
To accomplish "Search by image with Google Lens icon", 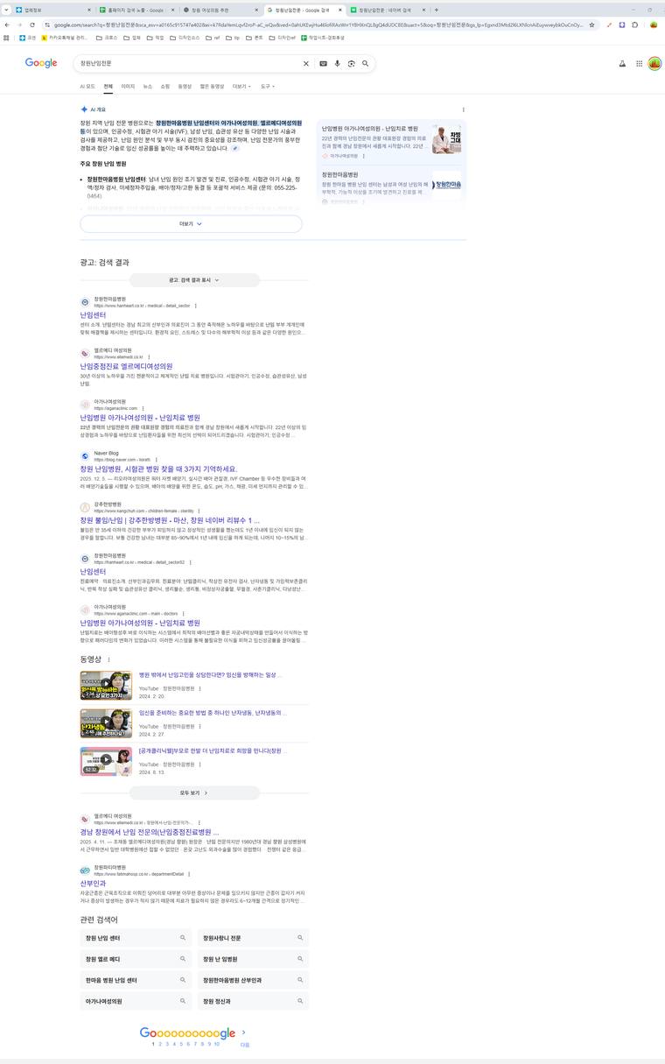I will point(351,63).
